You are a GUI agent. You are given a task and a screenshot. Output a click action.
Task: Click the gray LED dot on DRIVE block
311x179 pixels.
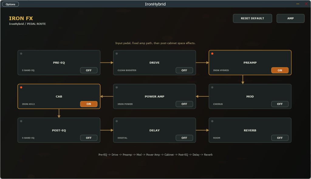117,54
